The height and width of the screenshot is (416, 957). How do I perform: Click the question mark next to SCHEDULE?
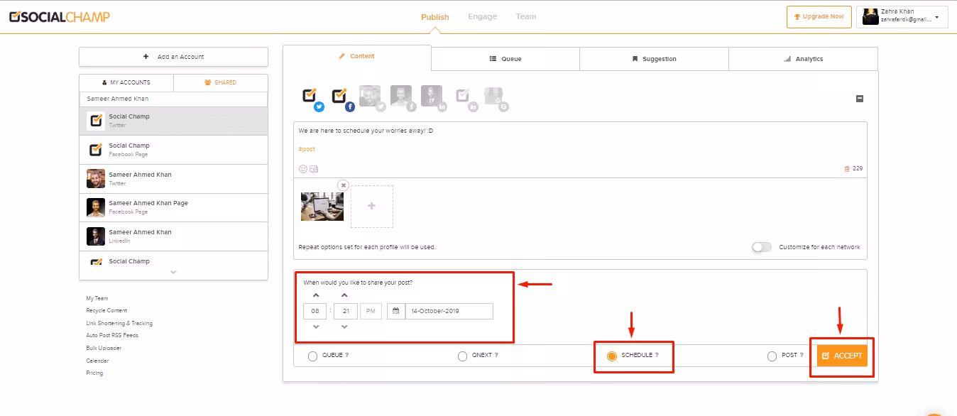click(x=657, y=355)
